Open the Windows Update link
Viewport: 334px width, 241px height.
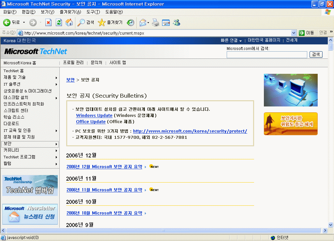pos(94,115)
